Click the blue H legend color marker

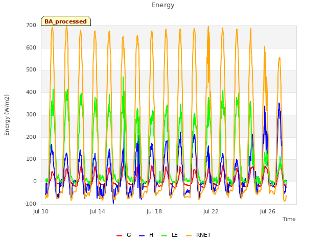(142, 236)
